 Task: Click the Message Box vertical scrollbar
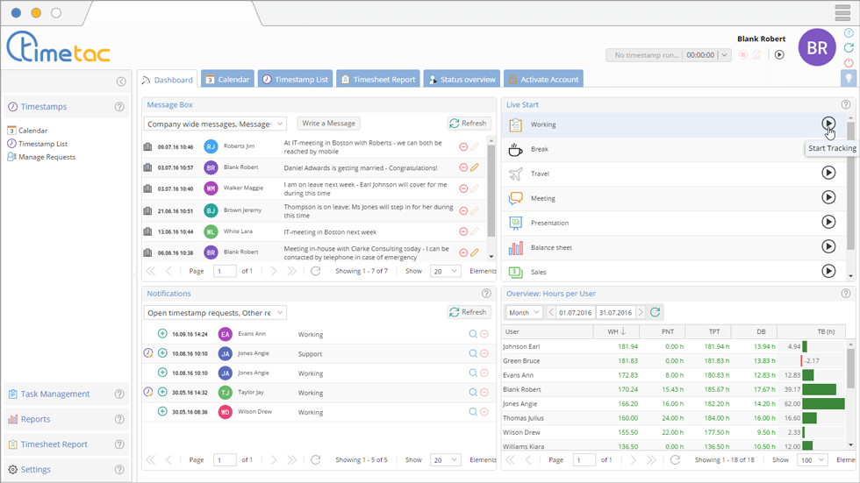pos(491,189)
